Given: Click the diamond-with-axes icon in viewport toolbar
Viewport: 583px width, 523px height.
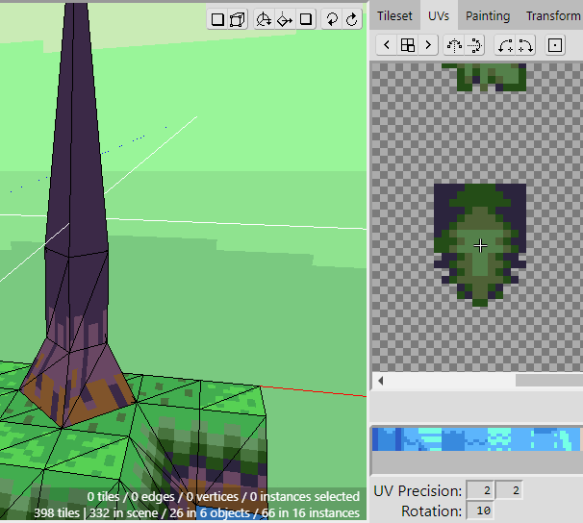Looking at the screenshot, I should pyautogui.click(x=285, y=19).
